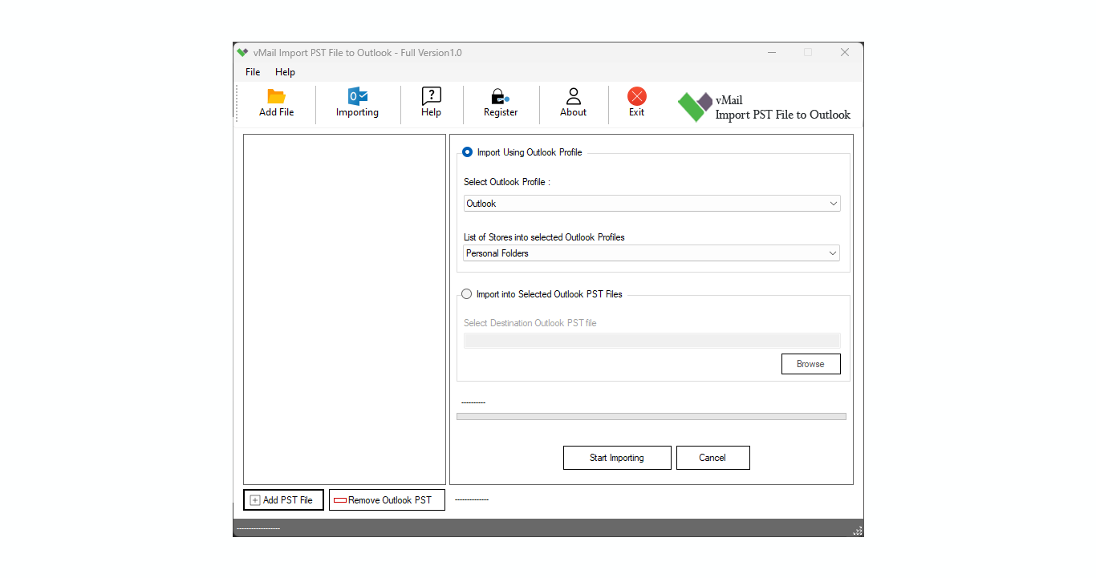Click the Cancel button
Image resolution: width=1096 pixels, height=578 pixels.
click(x=712, y=458)
